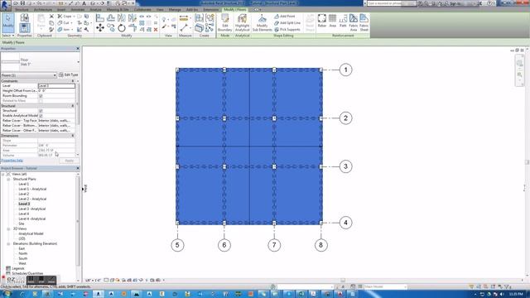Screen dimensions: 530x298
Task: Click the Measure Between Two References tool
Action: pyautogui.click(x=184, y=18)
